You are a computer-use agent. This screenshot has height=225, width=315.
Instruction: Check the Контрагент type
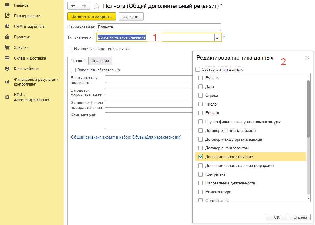click(201, 174)
